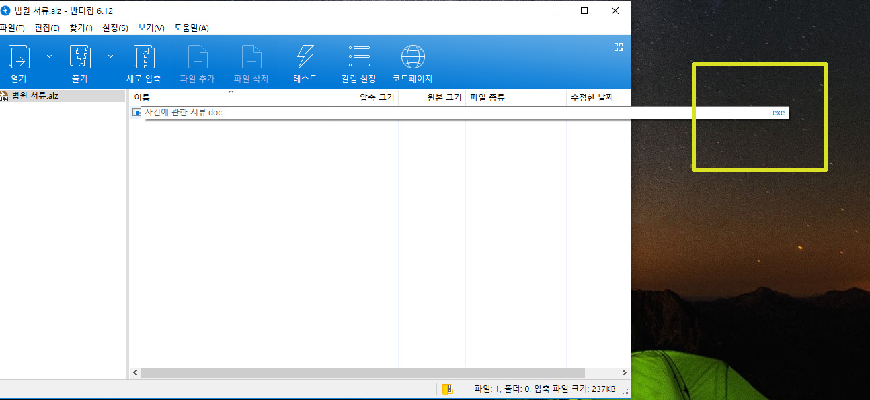Expand the 풀기 dropdown arrow
This screenshot has width=870, height=400.
[110, 56]
